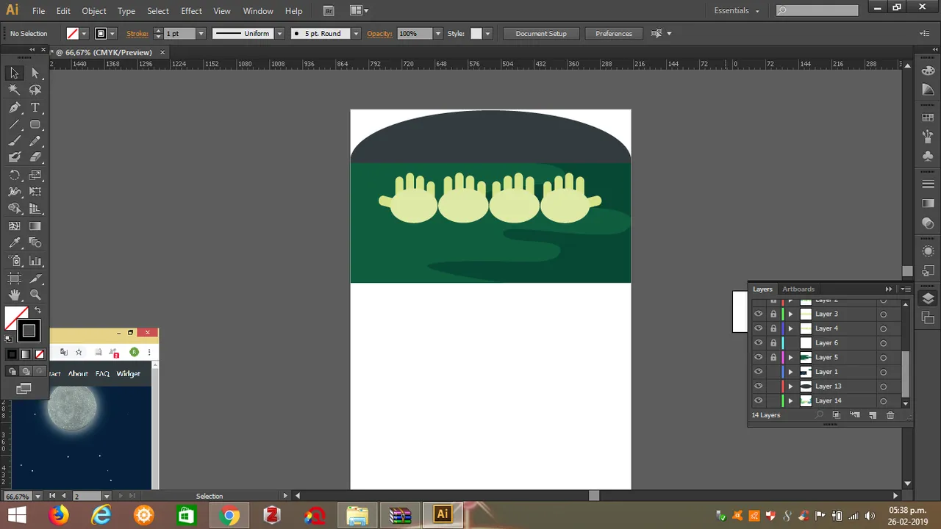941x529 pixels.
Task: Open the stroke weight 1 pt dropdown
Action: [x=201, y=34]
